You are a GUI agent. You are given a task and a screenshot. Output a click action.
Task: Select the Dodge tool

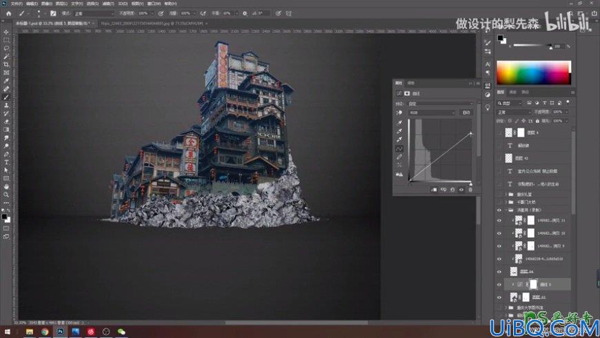[6, 146]
